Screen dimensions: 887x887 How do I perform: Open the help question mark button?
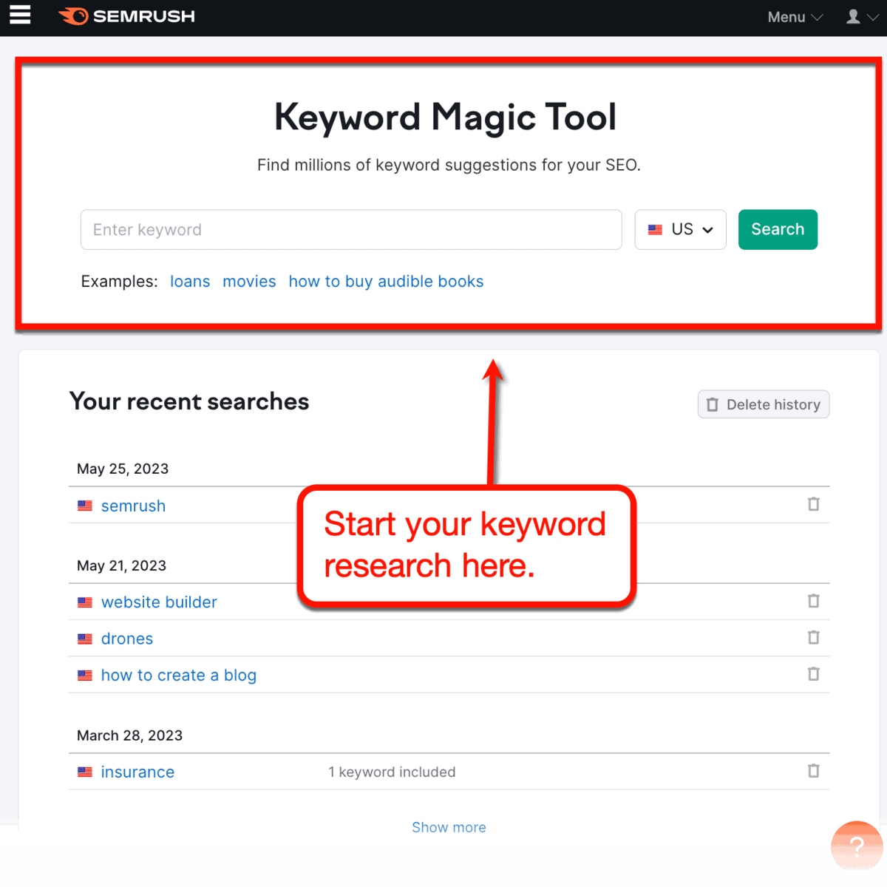coord(856,846)
